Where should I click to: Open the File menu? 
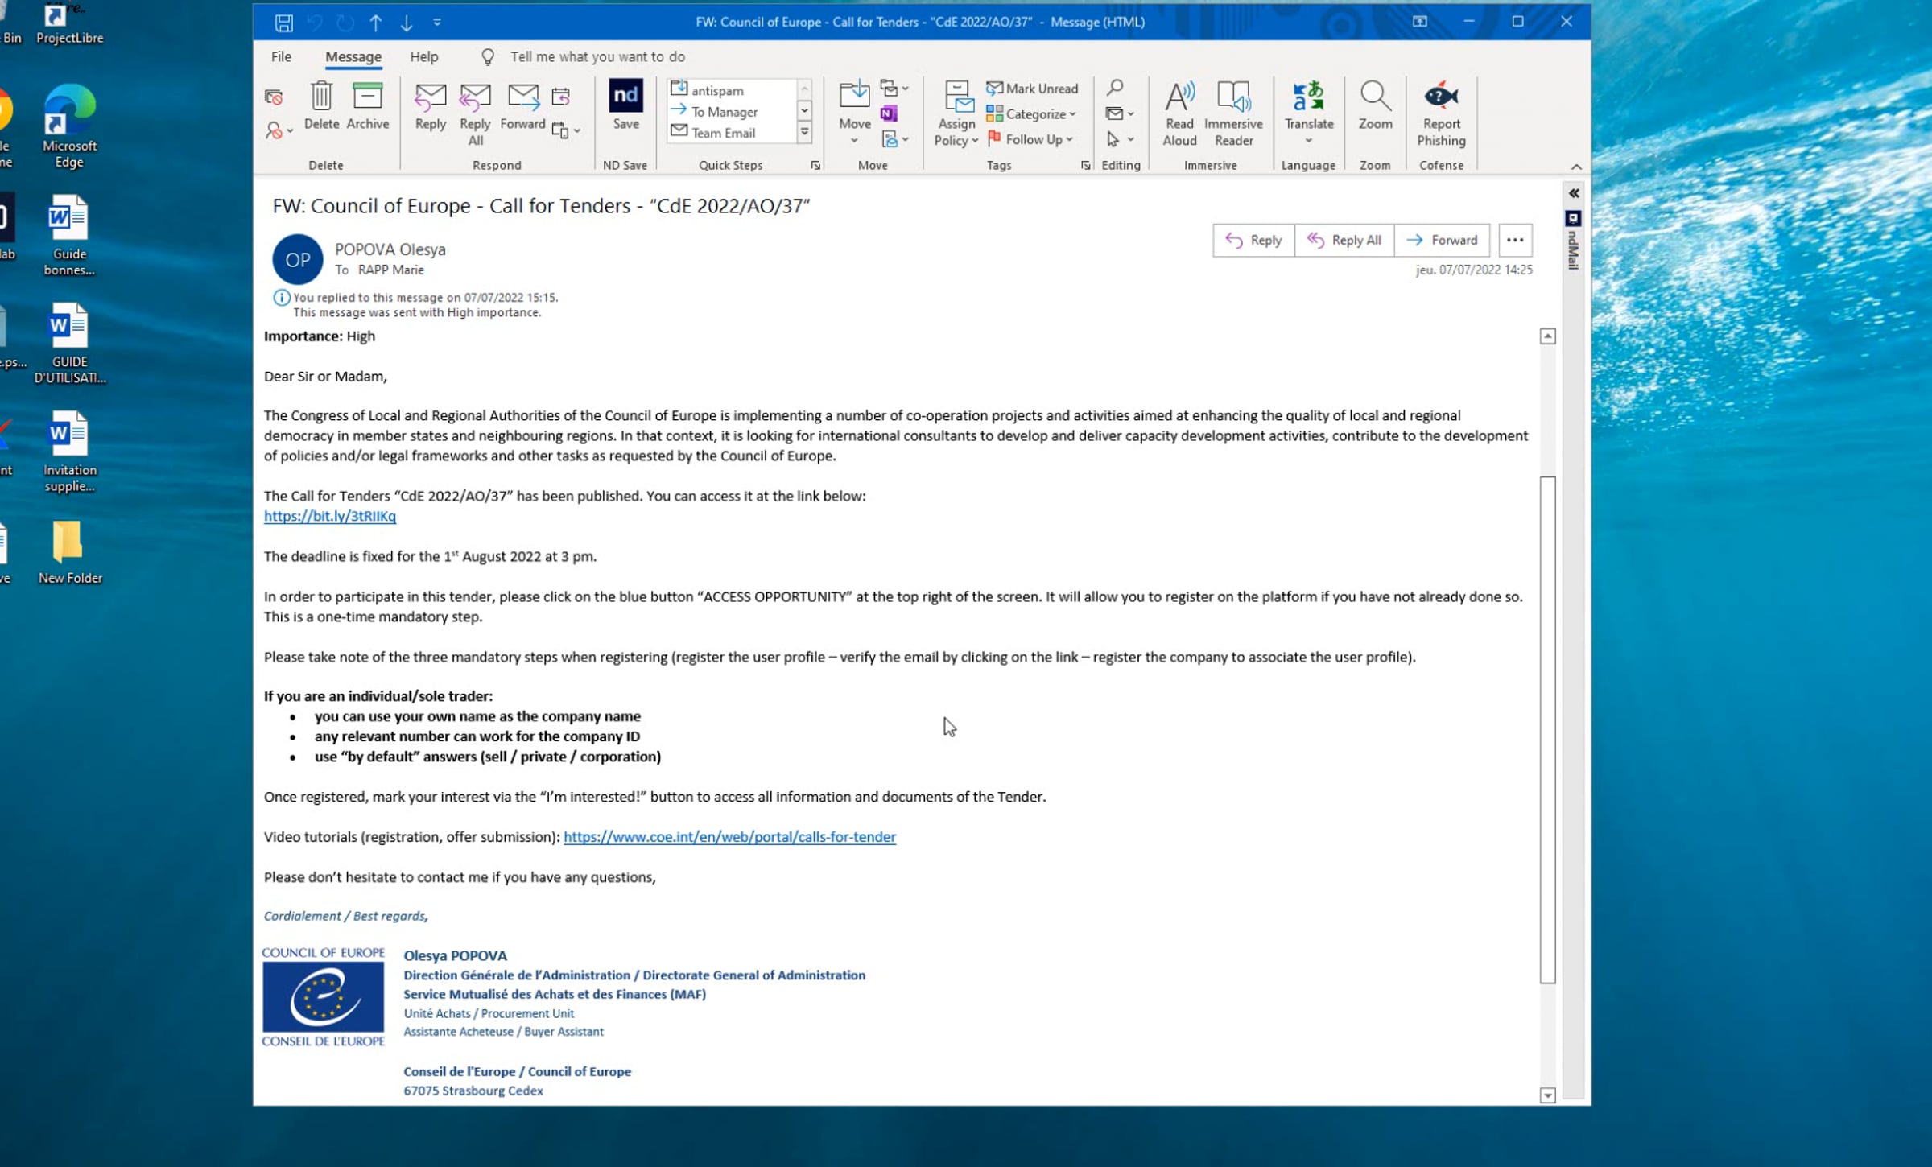click(281, 56)
